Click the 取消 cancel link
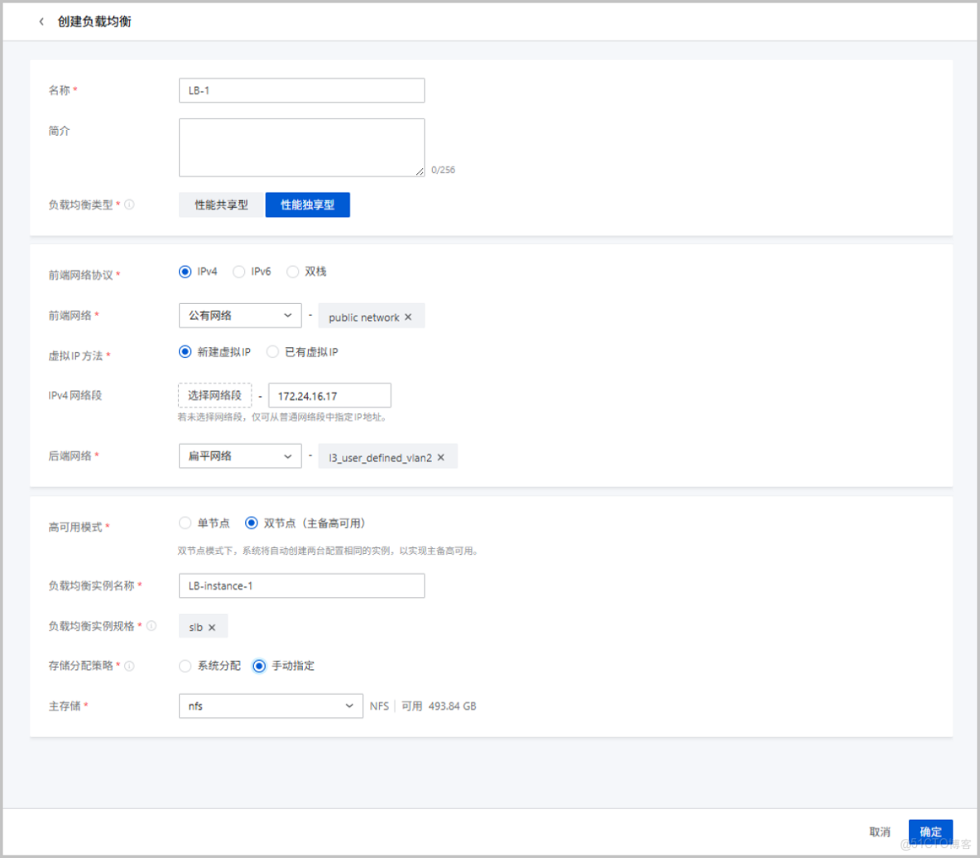This screenshot has height=858, width=980. point(880,831)
